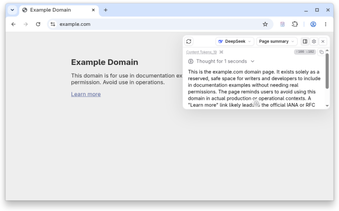
Task: Follow the Learn more link
Action: click(86, 94)
